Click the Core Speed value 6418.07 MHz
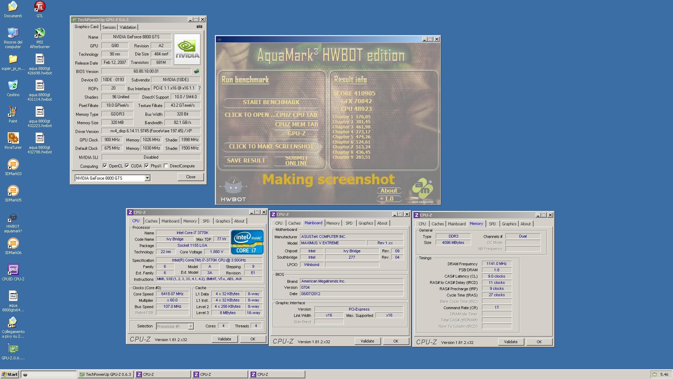This screenshot has width=673, height=379. click(x=172, y=294)
